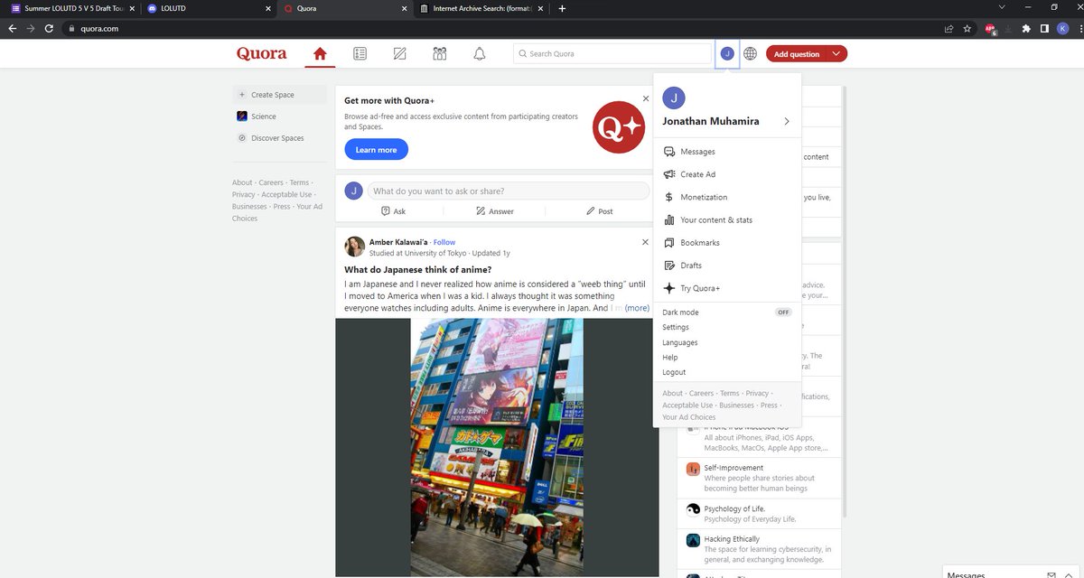Switch to LOLUTD Discord tab
The height and width of the screenshot is (578, 1084).
[209, 8]
